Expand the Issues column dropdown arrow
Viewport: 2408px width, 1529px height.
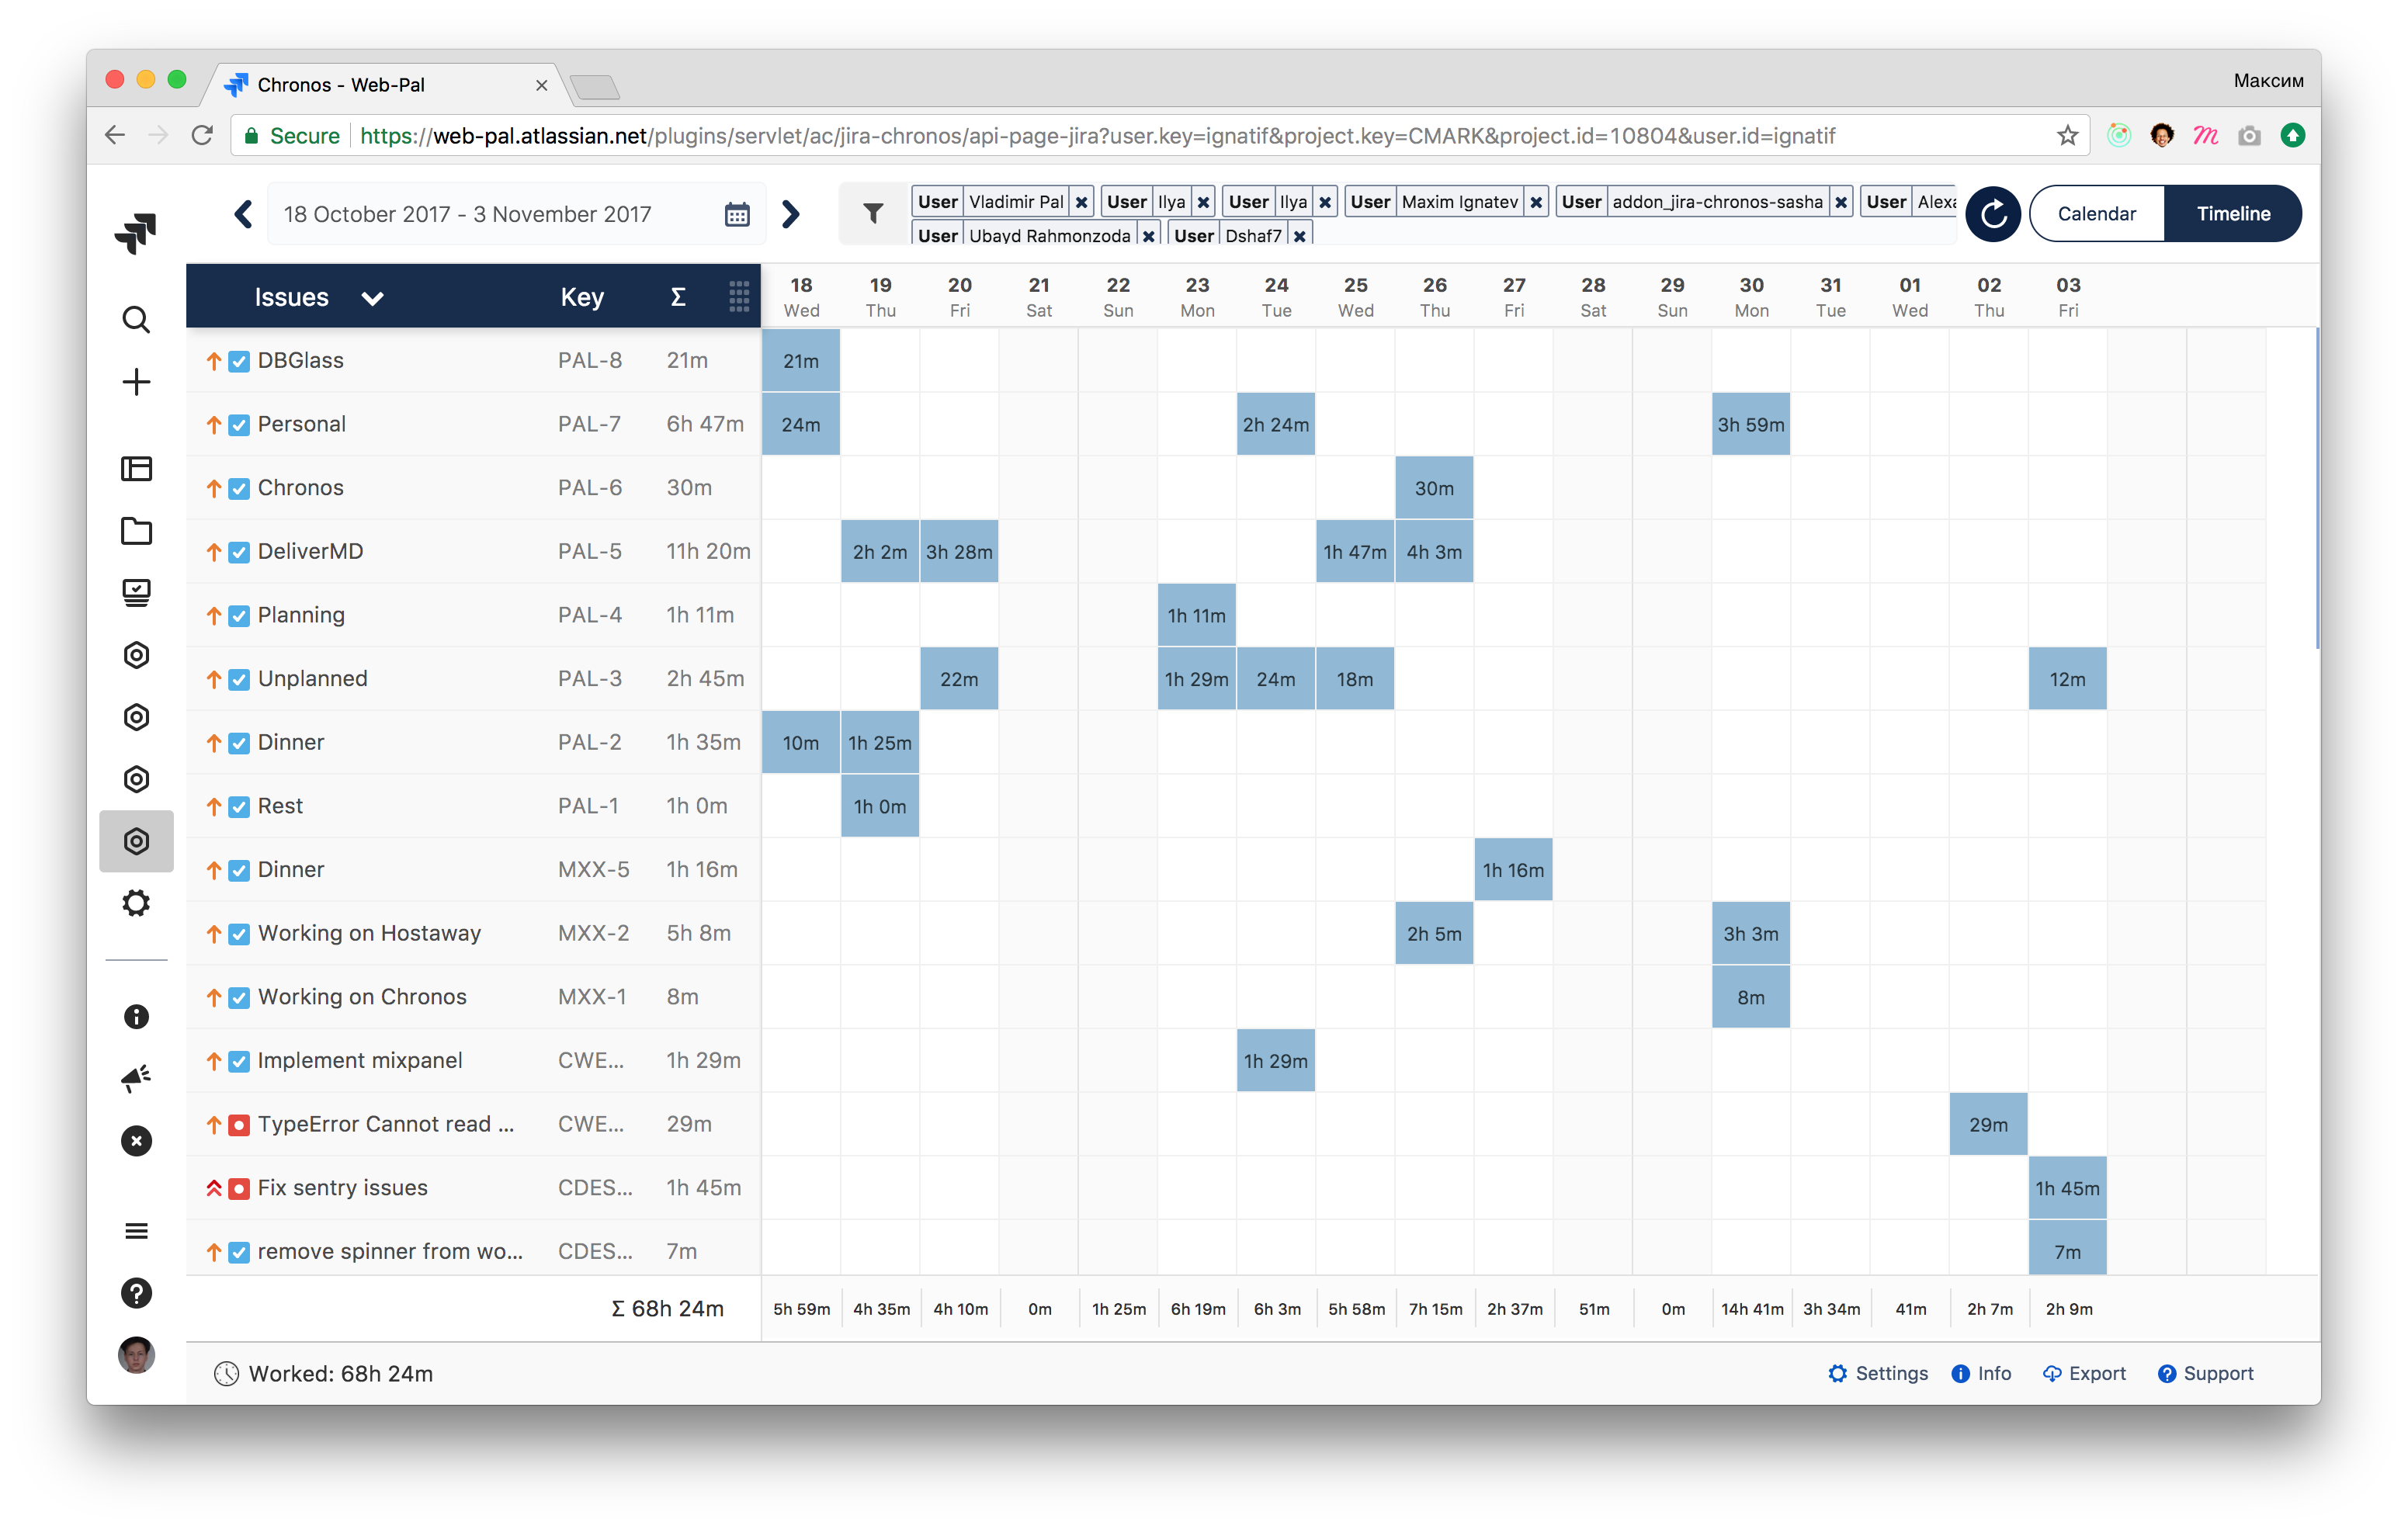(x=374, y=295)
